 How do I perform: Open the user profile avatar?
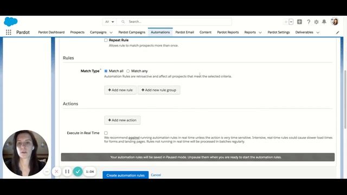pos(335,22)
